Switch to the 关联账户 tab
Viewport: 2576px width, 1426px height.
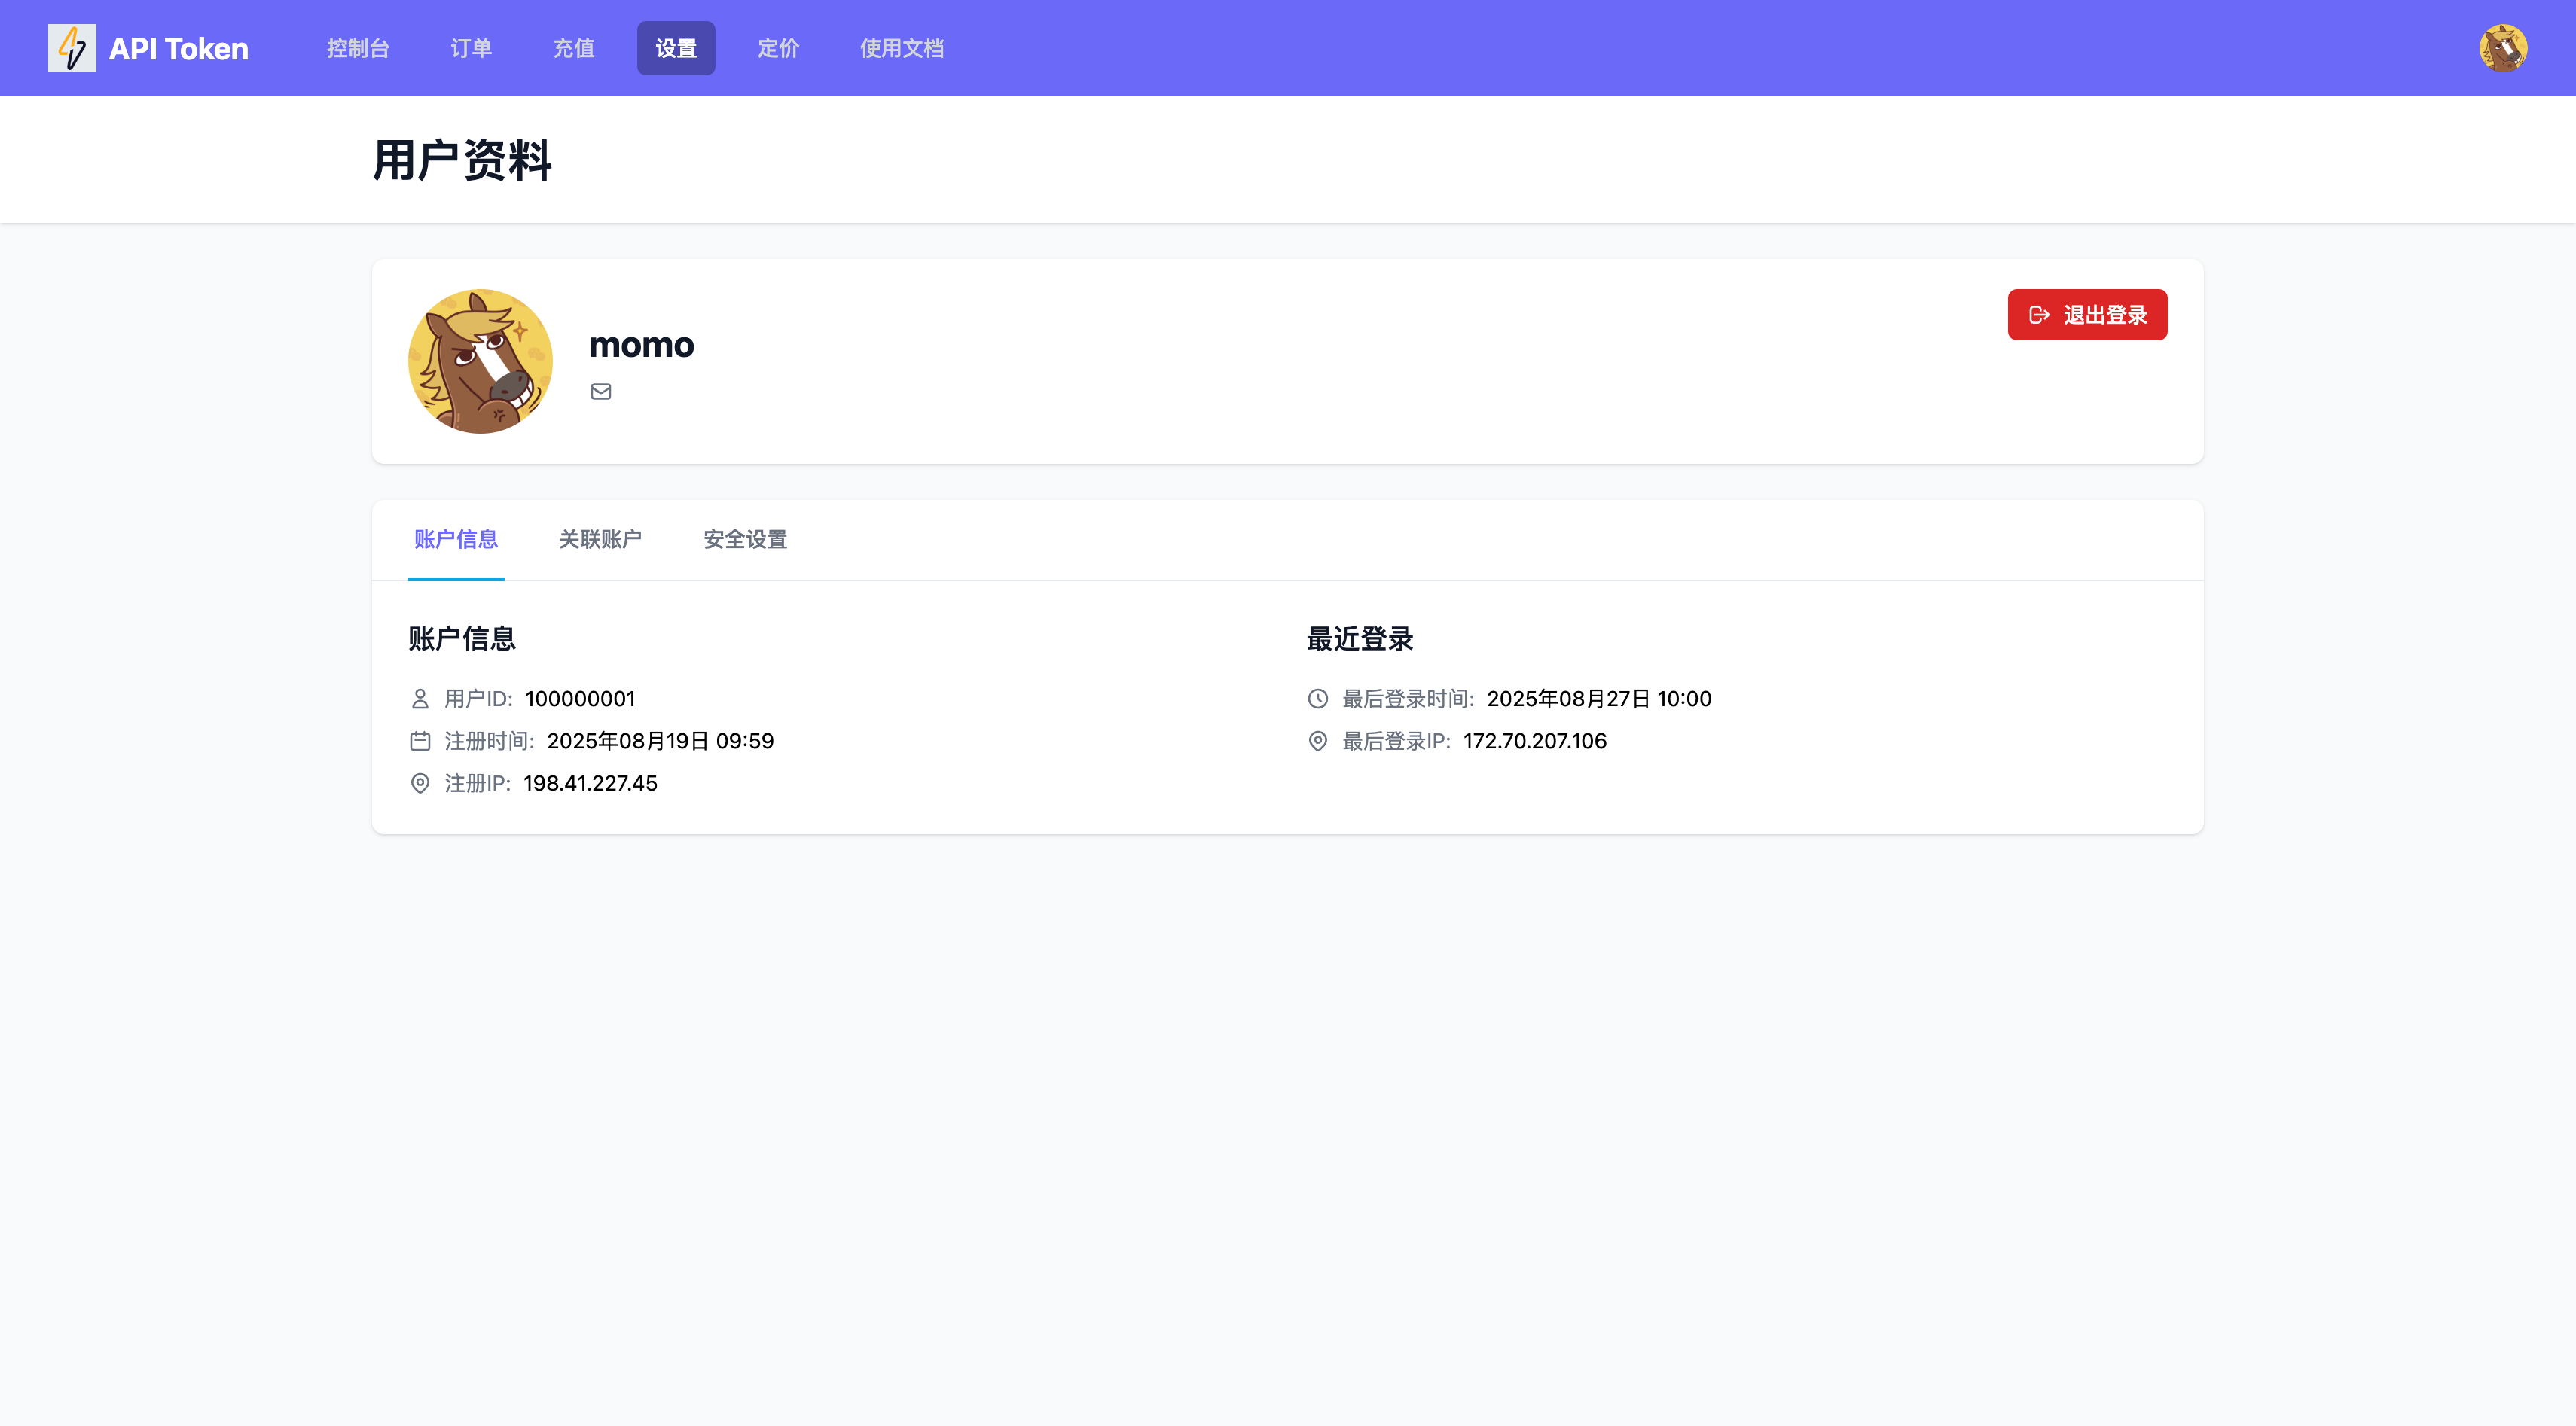tap(600, 540)
